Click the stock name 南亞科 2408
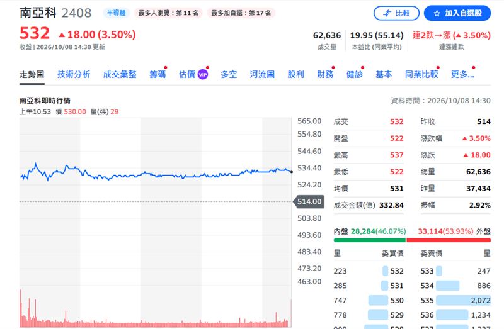 (55, 13)
